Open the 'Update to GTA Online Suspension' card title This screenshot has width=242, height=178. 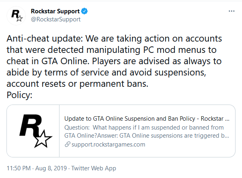point(147,119)
